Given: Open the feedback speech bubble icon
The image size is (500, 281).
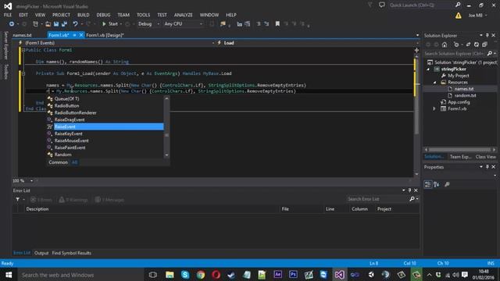Looking at the screenshot, I should click(382, 5).
